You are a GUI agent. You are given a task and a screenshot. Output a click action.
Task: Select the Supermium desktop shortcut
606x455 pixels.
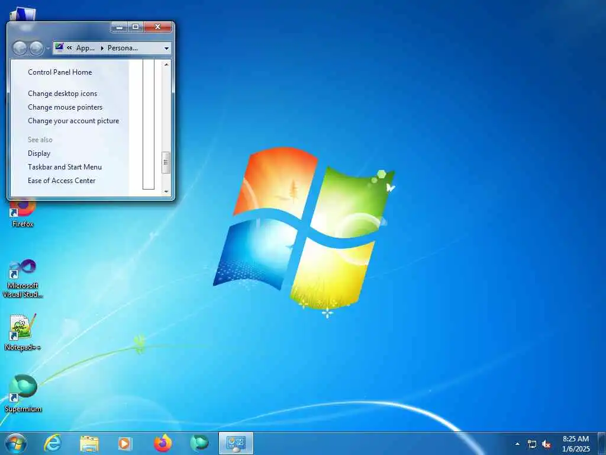(x=23, y=393)
